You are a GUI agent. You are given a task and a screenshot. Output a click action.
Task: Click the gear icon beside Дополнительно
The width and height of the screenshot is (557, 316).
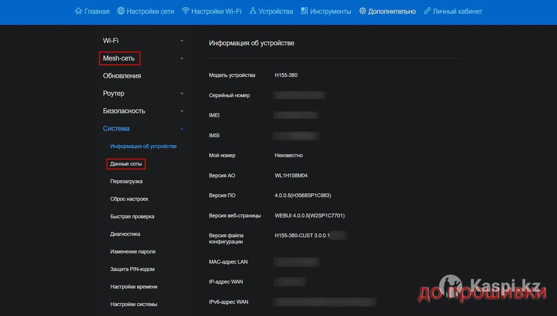[x=363, y=11]
